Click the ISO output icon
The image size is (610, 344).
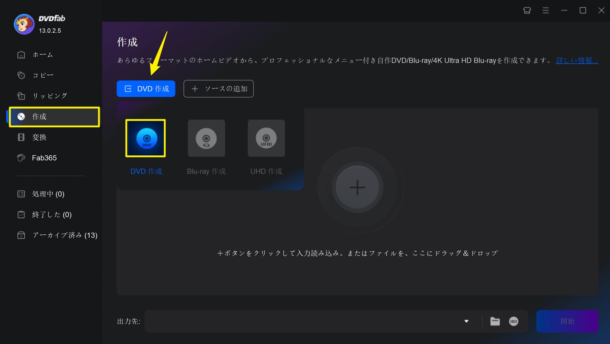coord(513,321)
